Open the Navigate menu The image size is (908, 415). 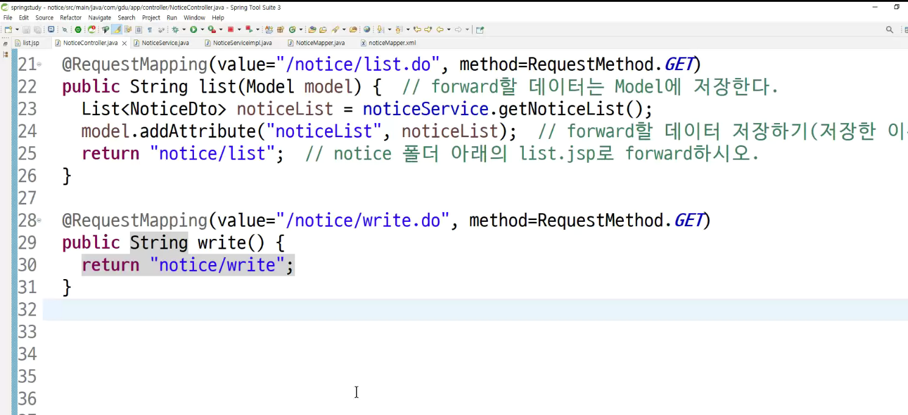[100, 18]
